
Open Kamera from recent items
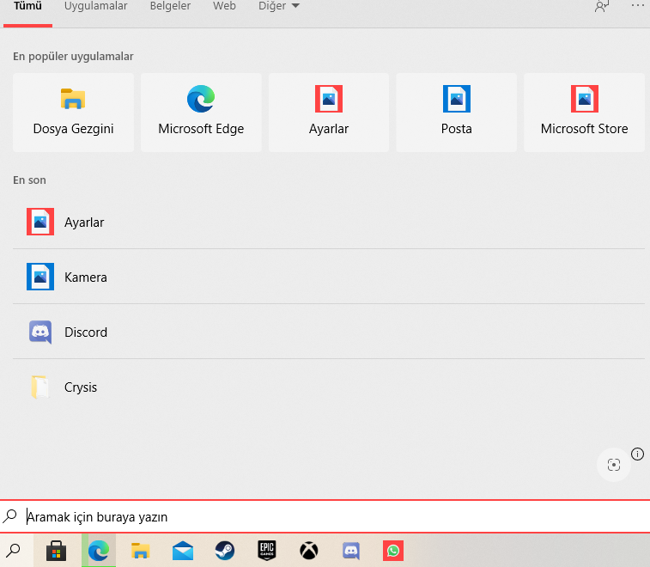point(329,277)
